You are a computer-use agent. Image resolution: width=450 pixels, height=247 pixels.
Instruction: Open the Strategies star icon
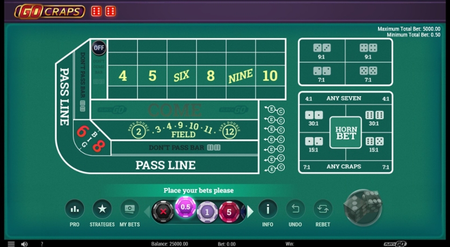coord(102,209)
